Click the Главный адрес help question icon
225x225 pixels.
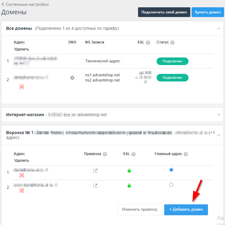tap(186, 154)
